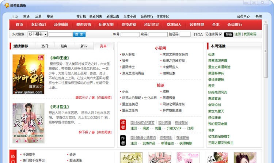This screenshot has width=274, height=163.
Task: Switch to the 经典 tab
Action: click(64, 46)
